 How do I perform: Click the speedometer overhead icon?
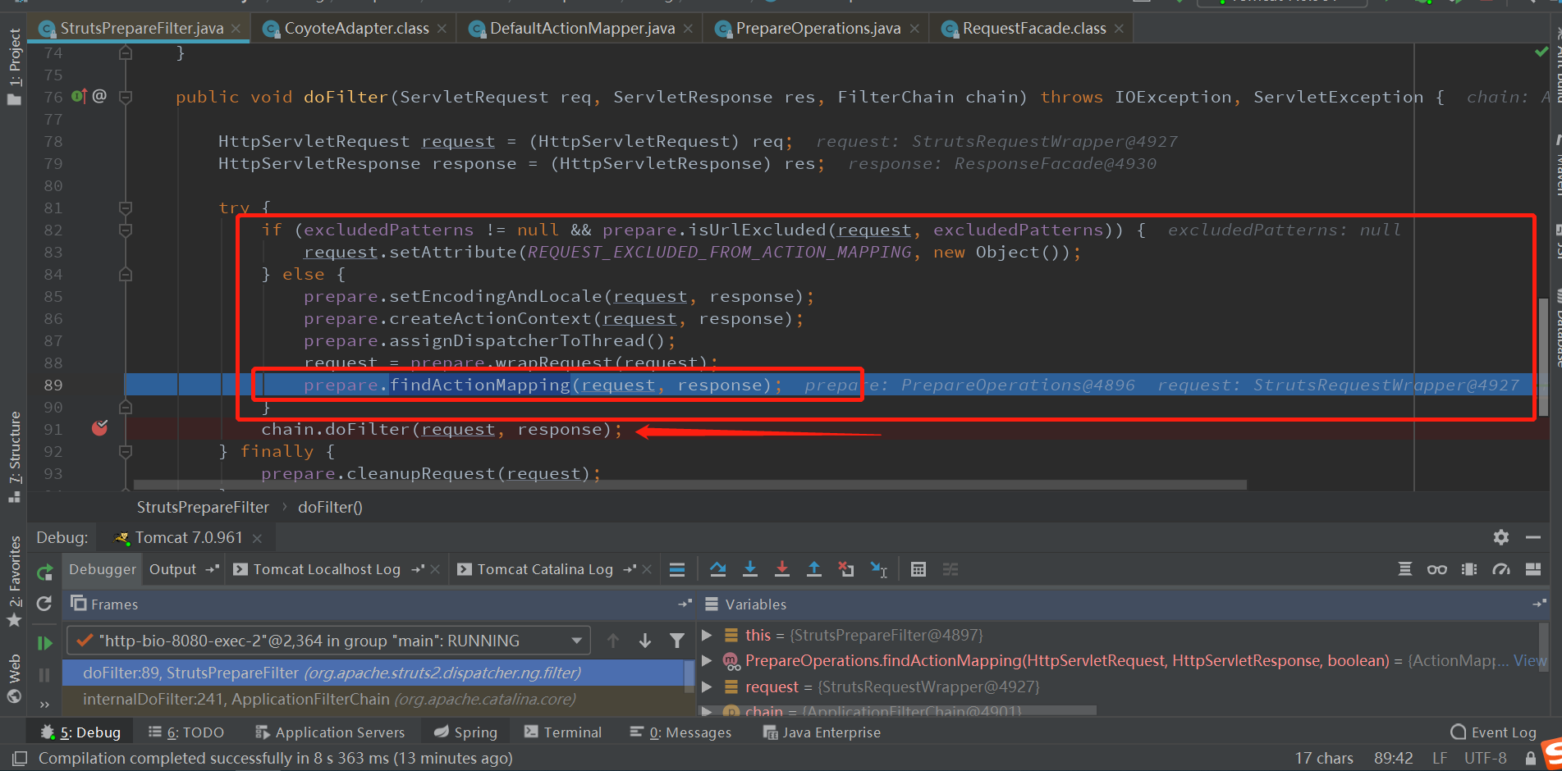click(x=1501, y=569)
